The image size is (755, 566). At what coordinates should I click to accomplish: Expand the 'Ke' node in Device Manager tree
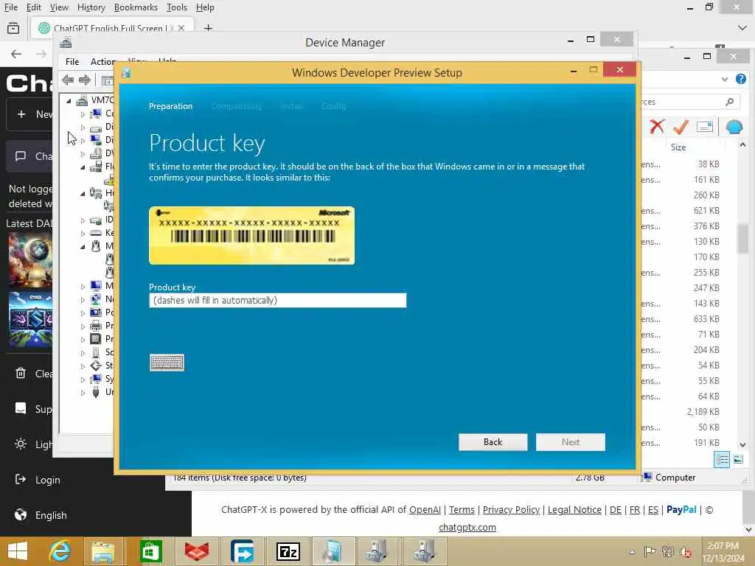pyautogui.click(x=83, y=234)
